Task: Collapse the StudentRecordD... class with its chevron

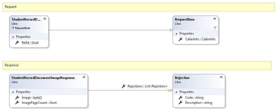Action: 45,19
